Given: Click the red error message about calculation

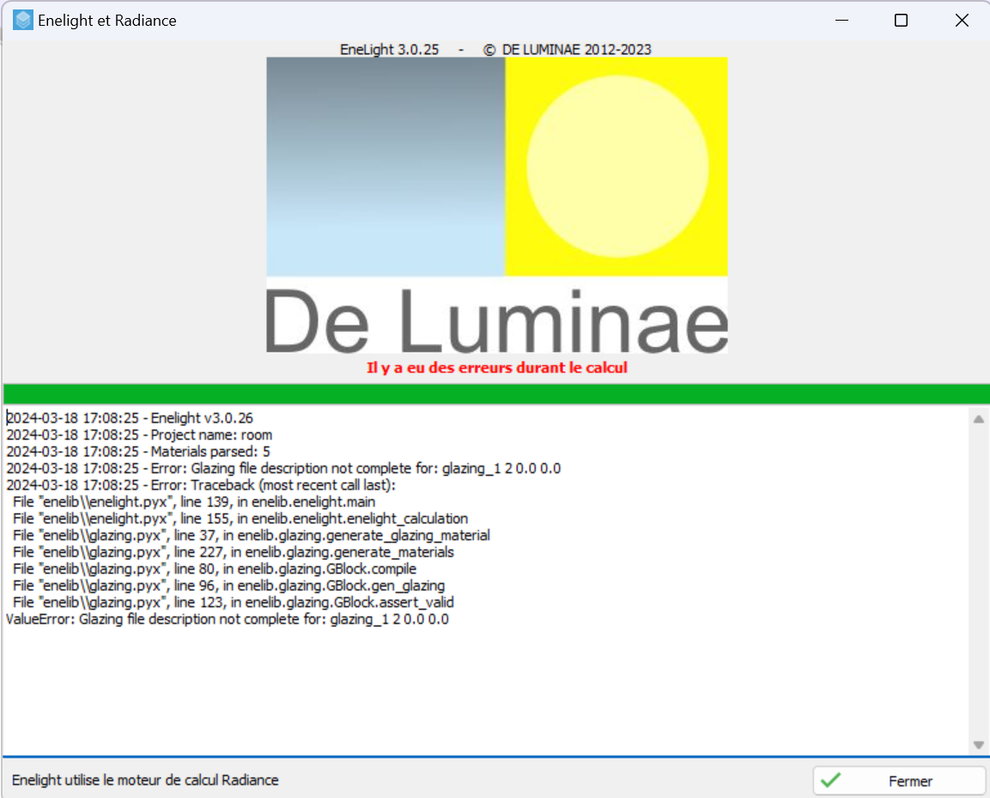Looking at the screenshot, I should coord(496,368).
